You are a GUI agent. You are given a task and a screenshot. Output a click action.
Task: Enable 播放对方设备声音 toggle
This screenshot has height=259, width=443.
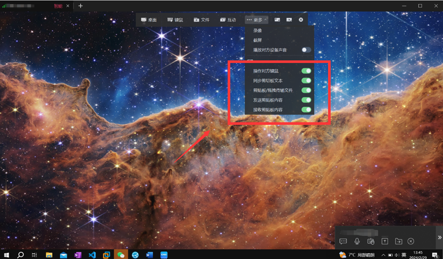point(306,50)
